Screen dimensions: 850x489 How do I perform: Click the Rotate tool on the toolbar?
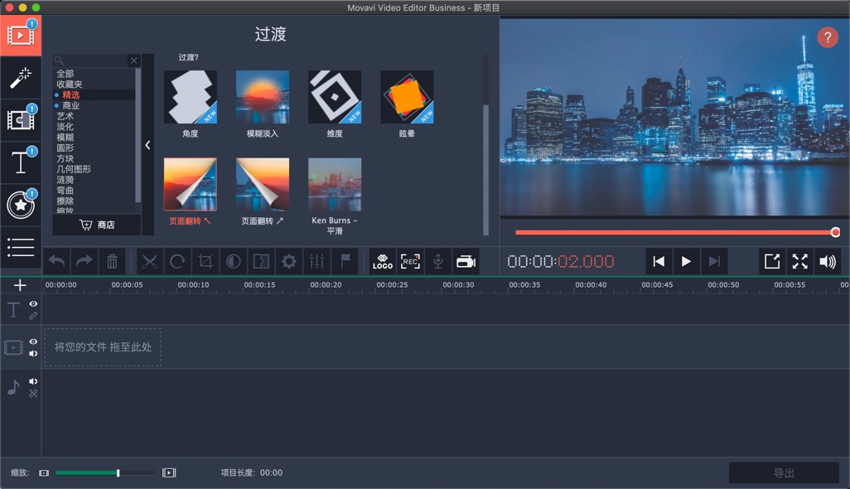[177, 261]
